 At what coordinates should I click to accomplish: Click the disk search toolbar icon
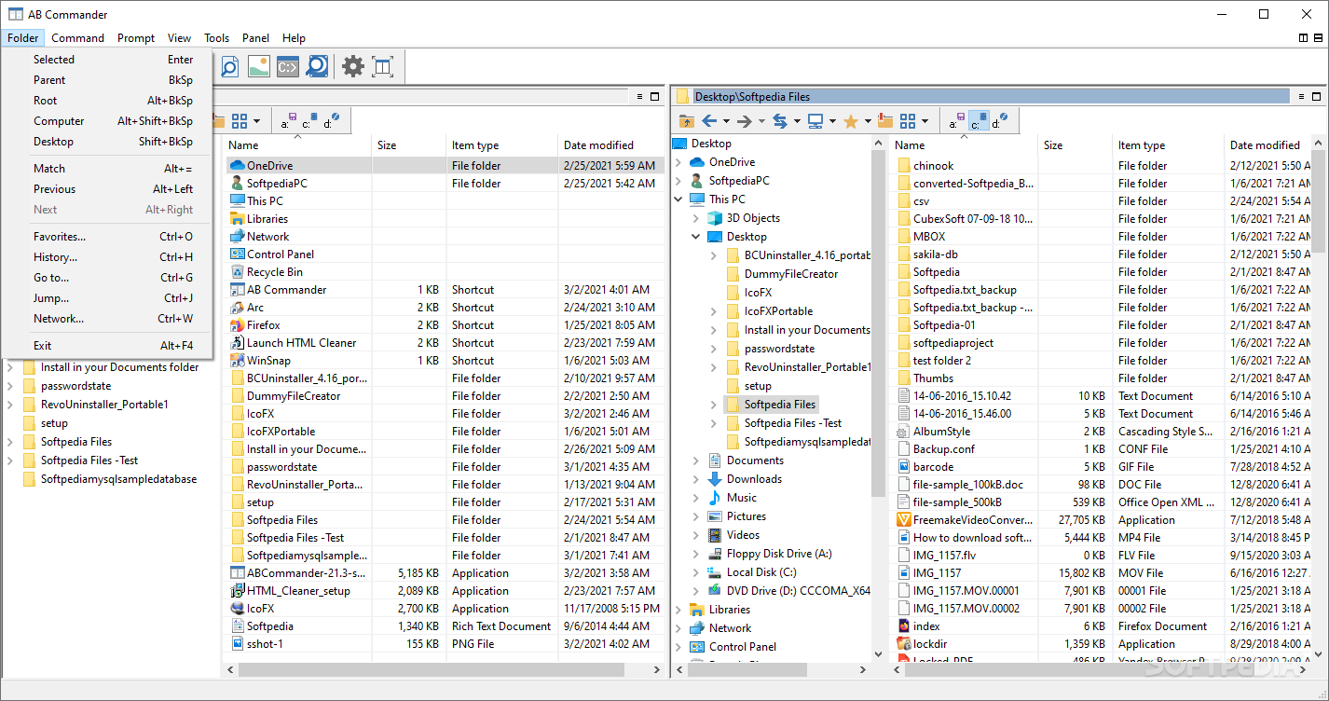tap(317, 66)
